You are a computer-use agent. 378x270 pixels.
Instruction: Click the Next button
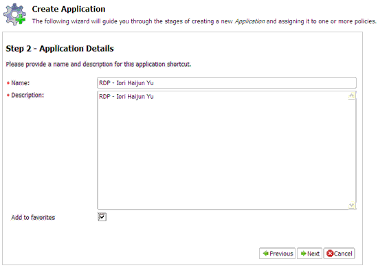[x=309, y=254]
